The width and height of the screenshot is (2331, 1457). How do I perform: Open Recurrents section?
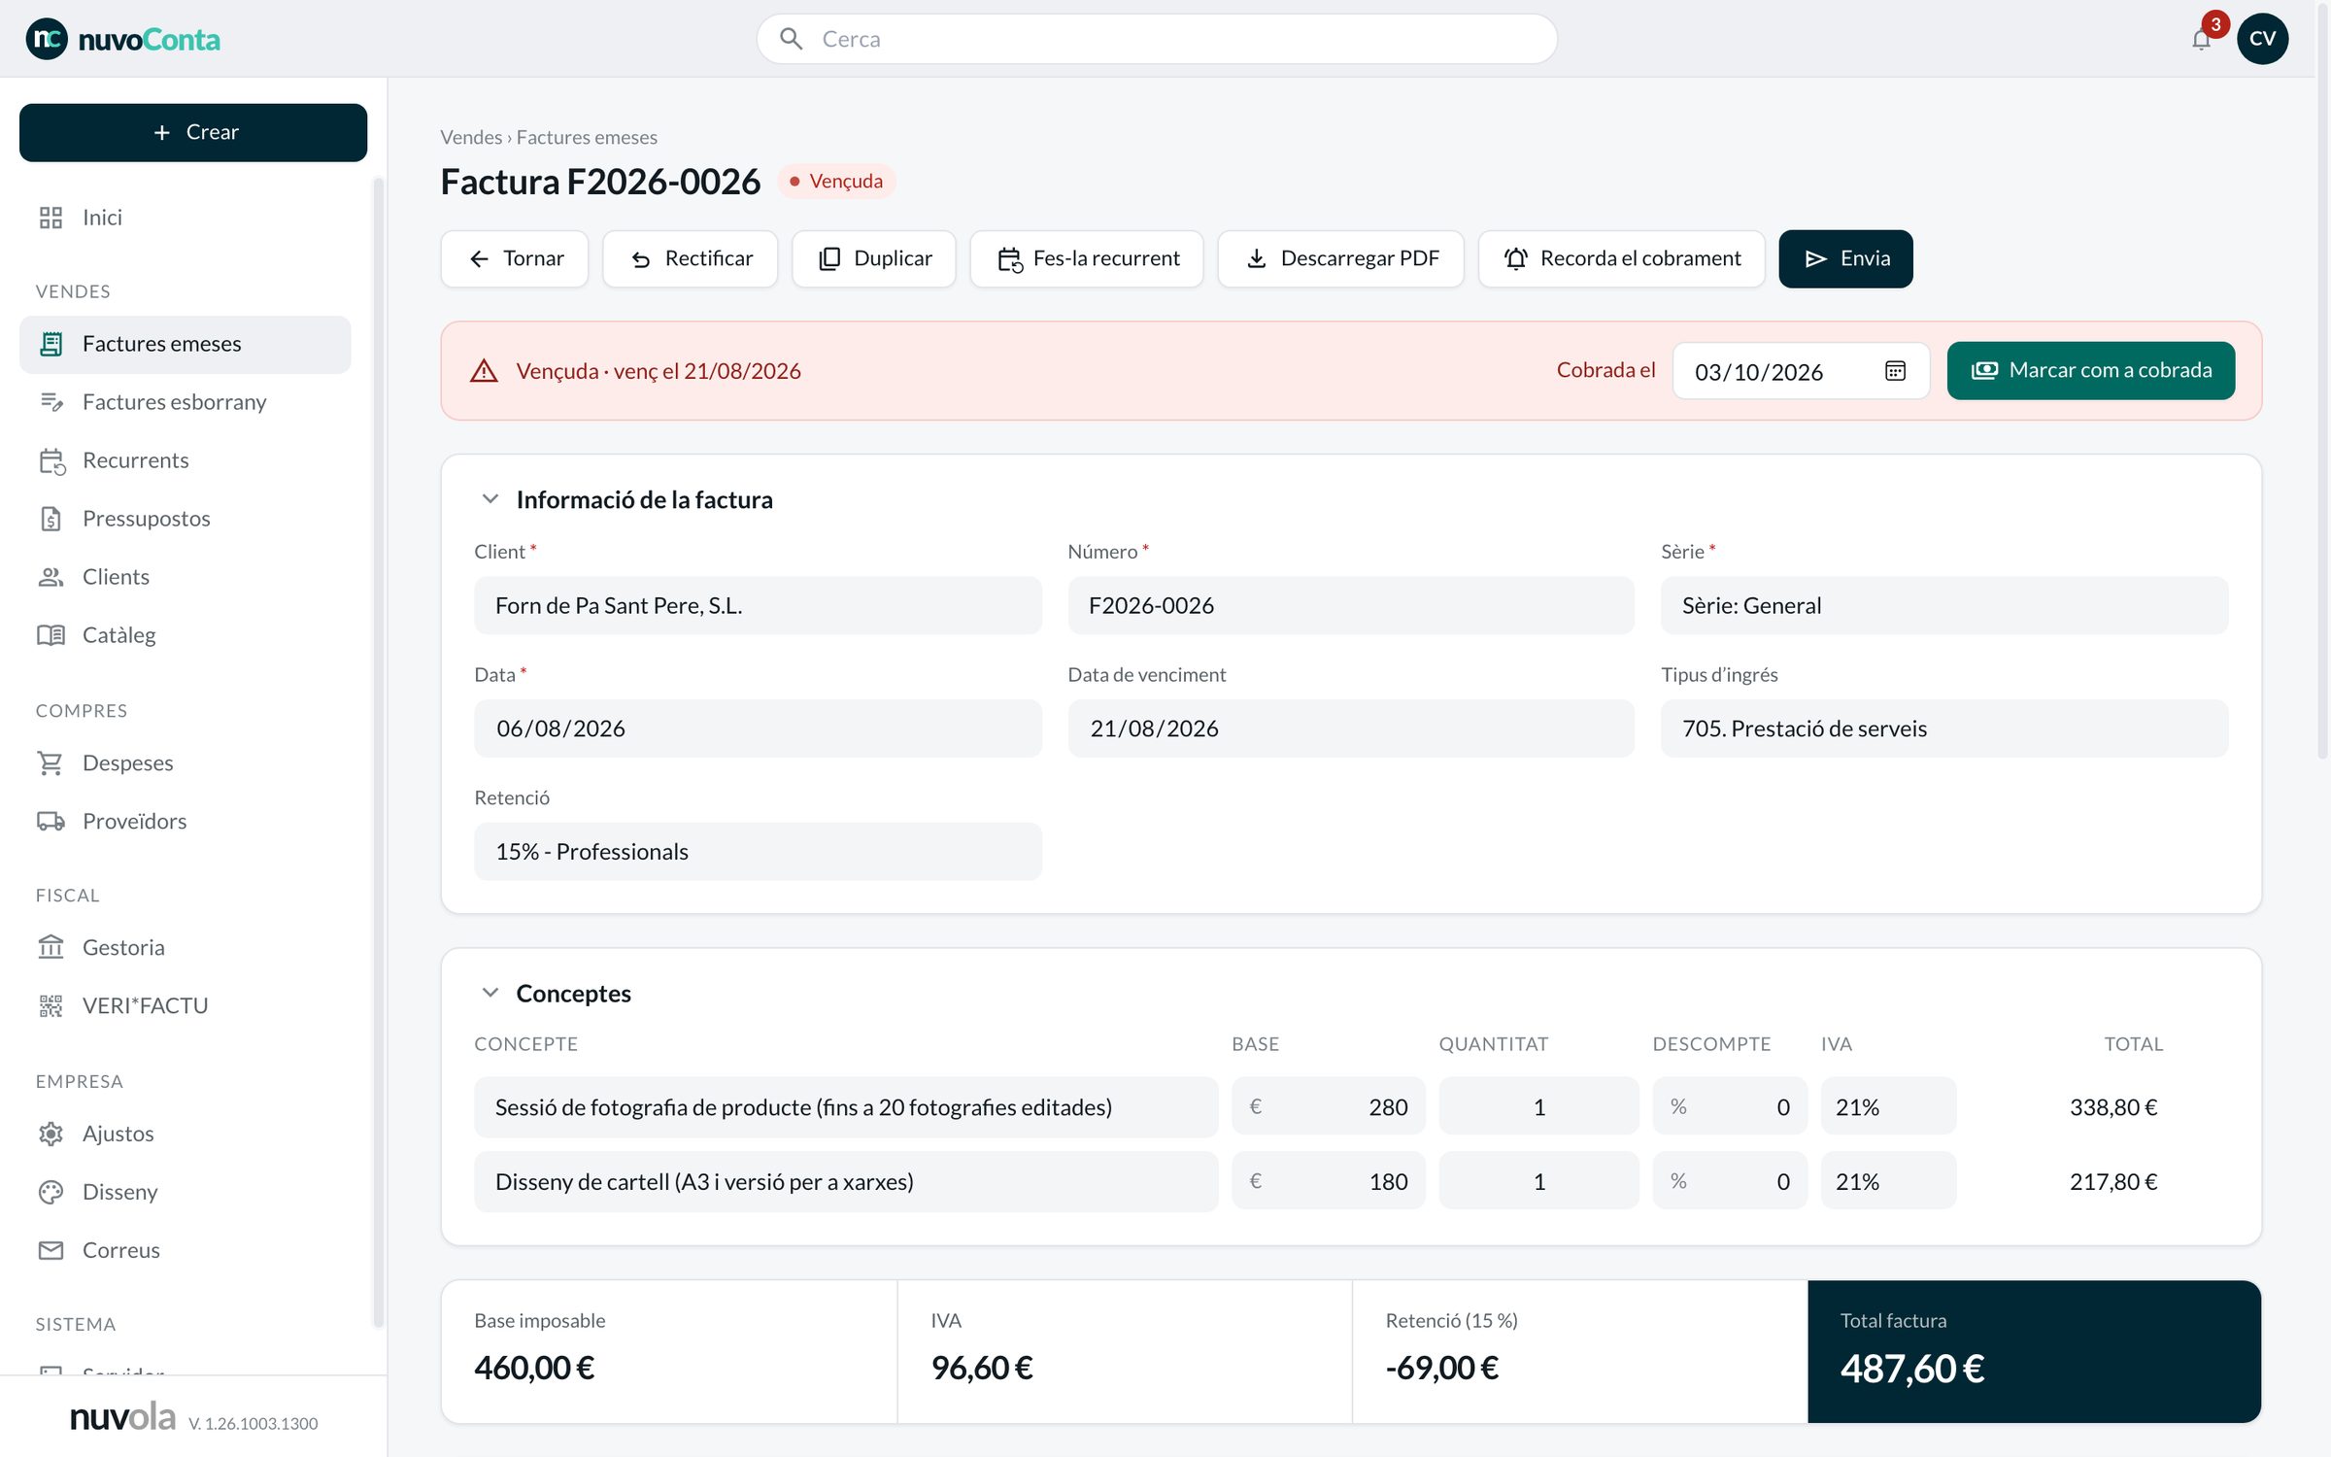coord(185,460)
